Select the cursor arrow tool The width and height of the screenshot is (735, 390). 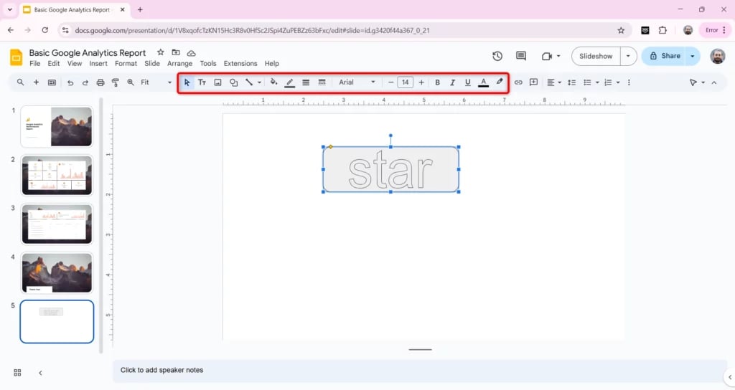(x=187, y=82)
